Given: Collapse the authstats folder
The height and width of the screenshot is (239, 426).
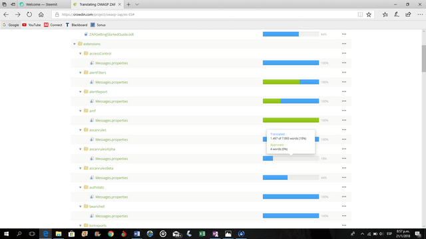Looking at the screenshot, I should click(x=81, y=187).
